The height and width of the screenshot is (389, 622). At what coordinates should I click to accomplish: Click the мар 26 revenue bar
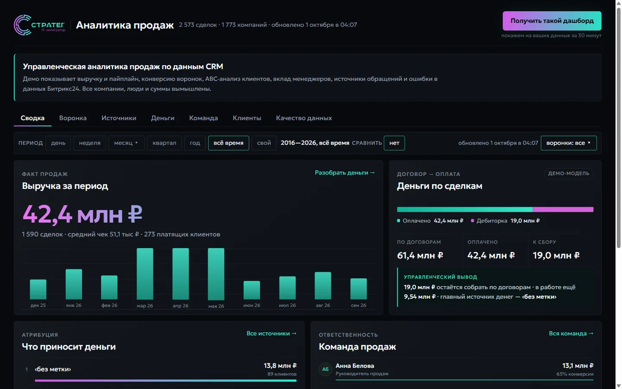coord(145,274)
